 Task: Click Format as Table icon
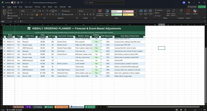point(107,11)
